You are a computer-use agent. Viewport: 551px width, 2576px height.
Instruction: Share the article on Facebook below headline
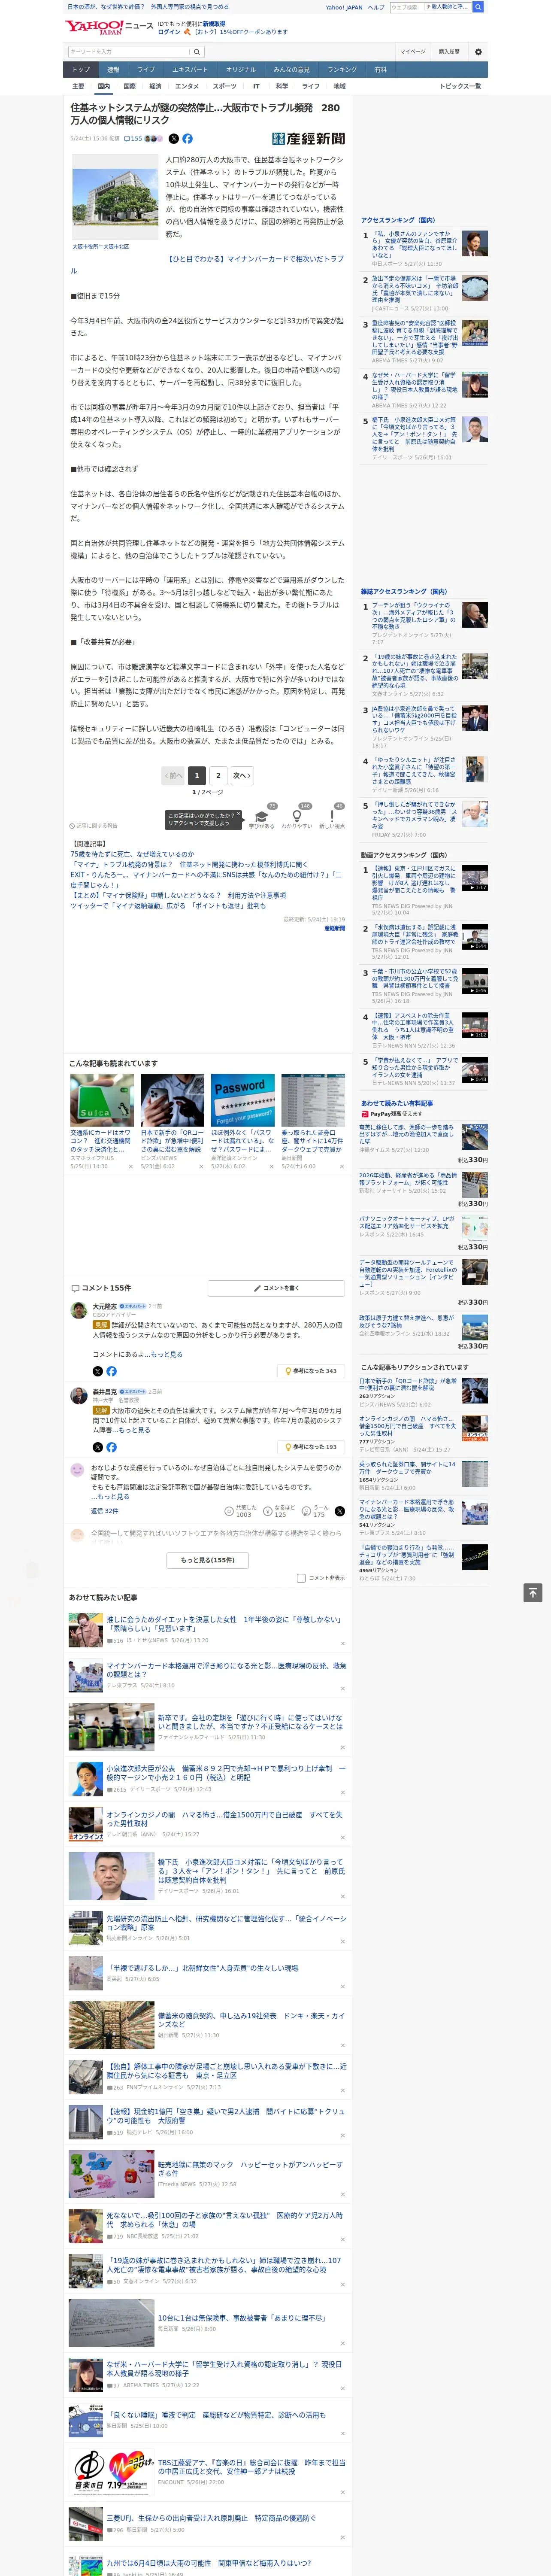point(187,139)
